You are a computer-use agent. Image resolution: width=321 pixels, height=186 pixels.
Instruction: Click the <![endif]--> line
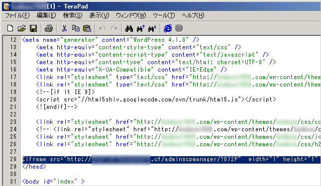pyautogui.click(x=57, y=107)
